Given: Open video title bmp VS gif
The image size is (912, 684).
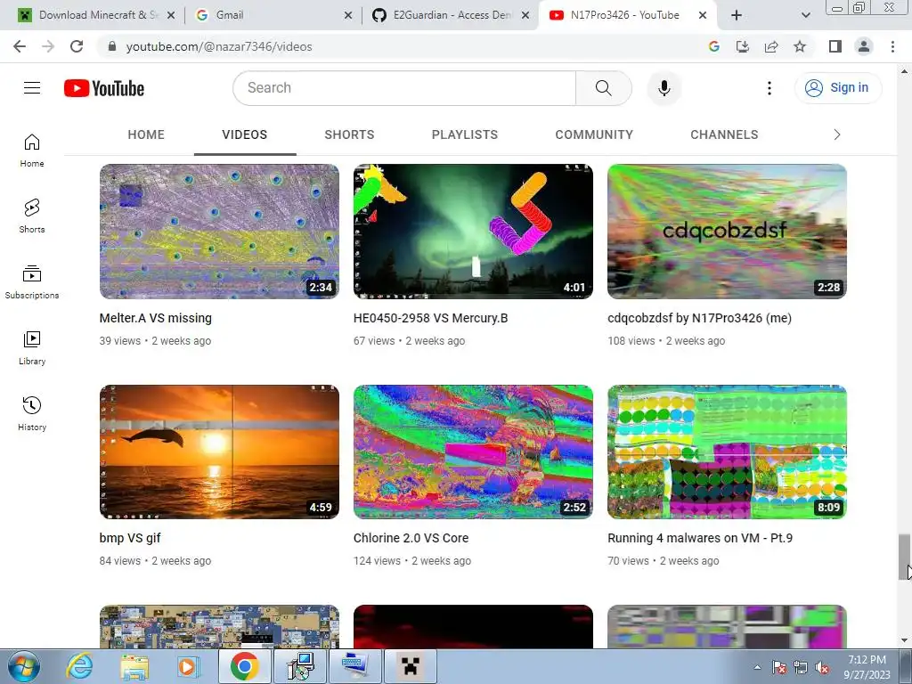Looking at the screenshot, I should click(x=130, y=538).
